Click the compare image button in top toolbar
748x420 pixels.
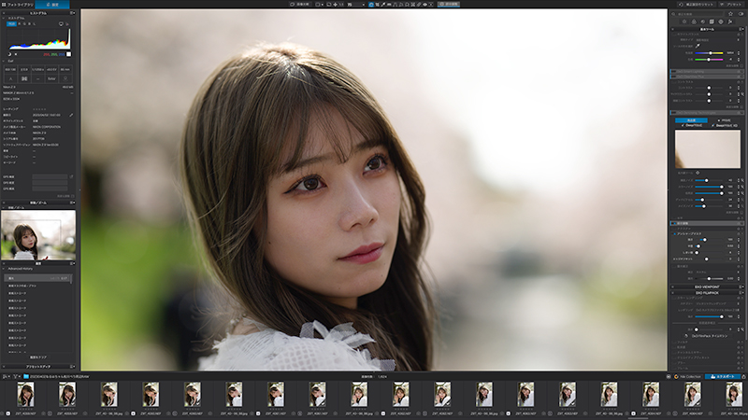click(299, 5)
